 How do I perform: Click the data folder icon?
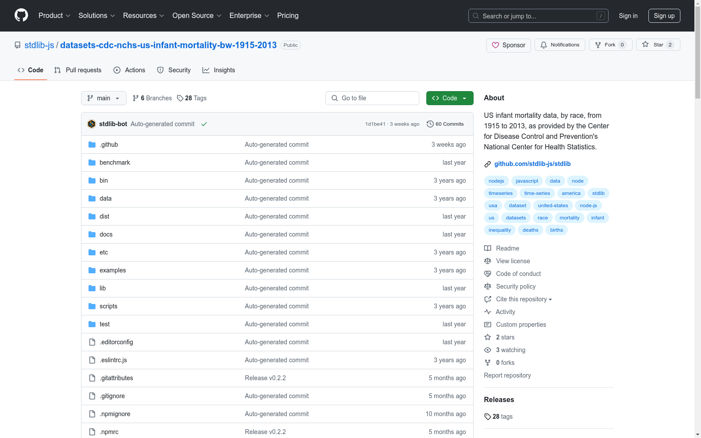click(x=92, y=198)
